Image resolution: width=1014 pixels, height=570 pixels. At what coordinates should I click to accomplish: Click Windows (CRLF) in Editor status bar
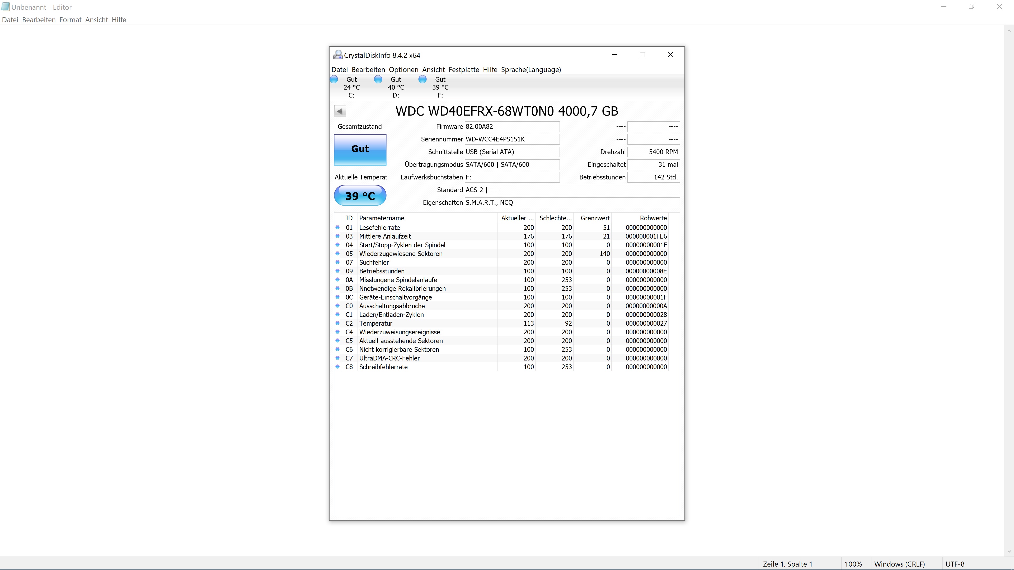pos(899,564)
